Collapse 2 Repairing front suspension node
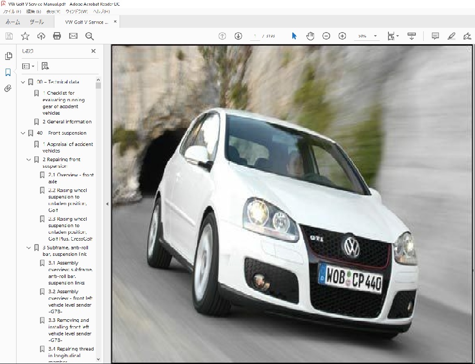The width and height of the screenshot is (475, 364). (x=28, y=159)
